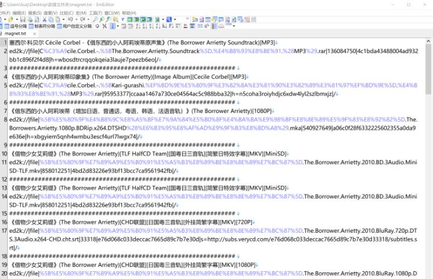The width and height of the screenshot is (433, 279).
Task: Click the Paste clipboard toolbar icon
Action: click(x=58, y=19)
